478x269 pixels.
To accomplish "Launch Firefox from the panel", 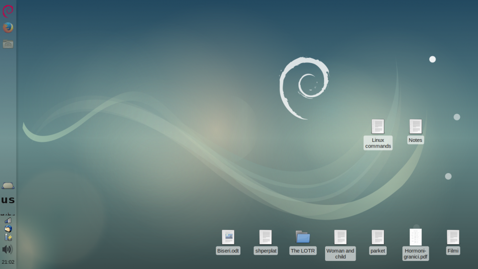I will pyautogui.click(x=8, y=27).
